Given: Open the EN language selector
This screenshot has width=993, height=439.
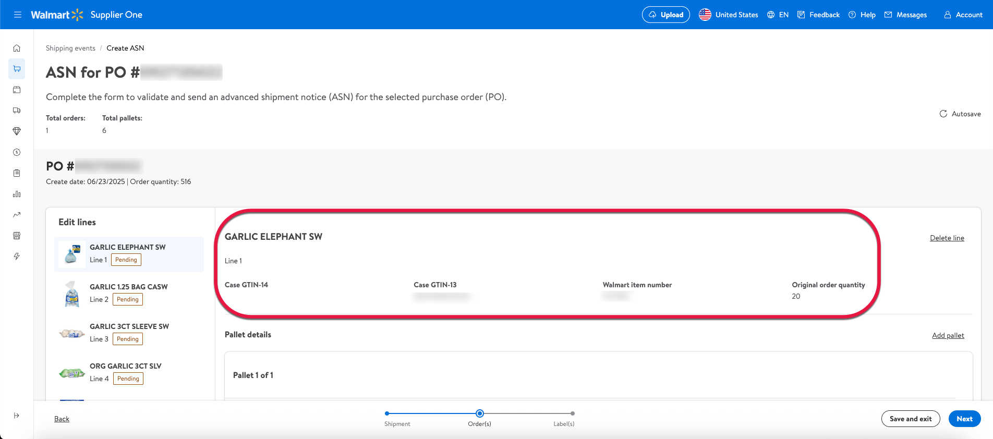Looking at the screenshot, I should coord(778,15).
